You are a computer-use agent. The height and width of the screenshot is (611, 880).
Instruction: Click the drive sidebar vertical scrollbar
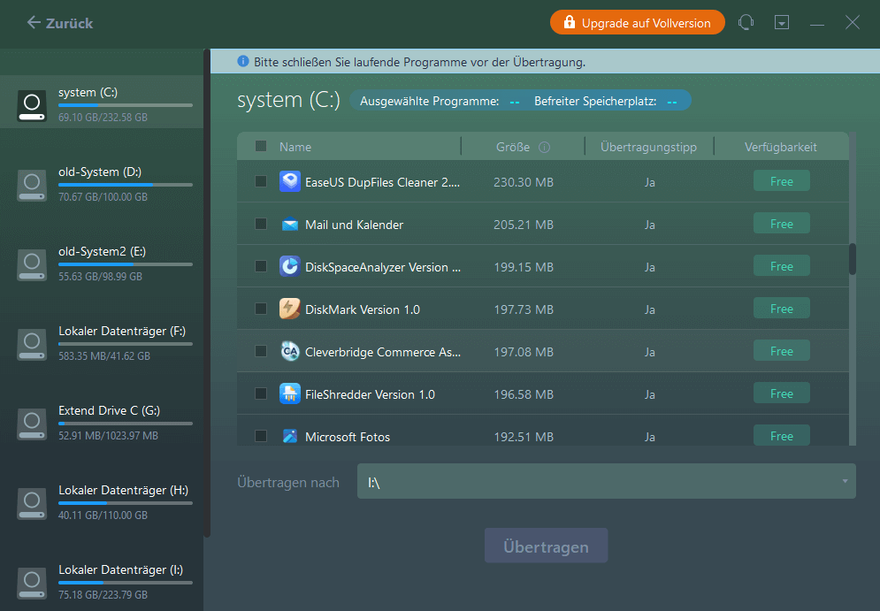coord(207,293)
